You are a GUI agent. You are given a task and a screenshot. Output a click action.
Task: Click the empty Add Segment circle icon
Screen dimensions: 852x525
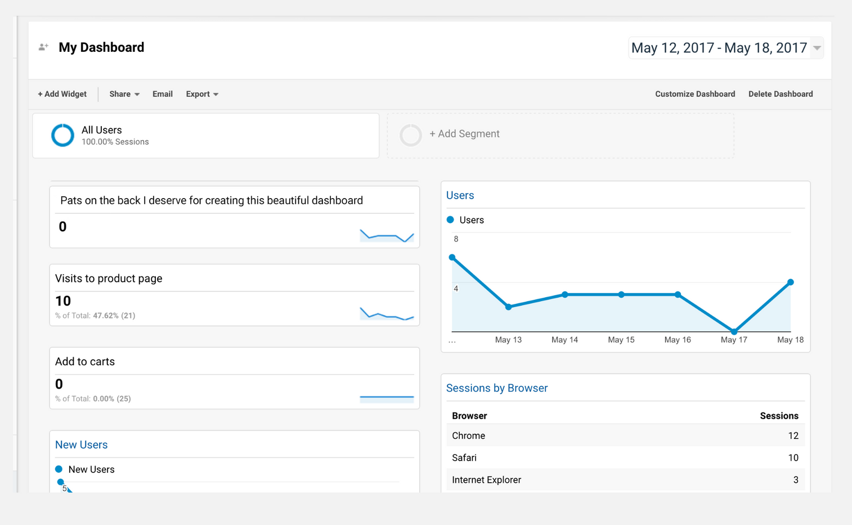(411, 135)
